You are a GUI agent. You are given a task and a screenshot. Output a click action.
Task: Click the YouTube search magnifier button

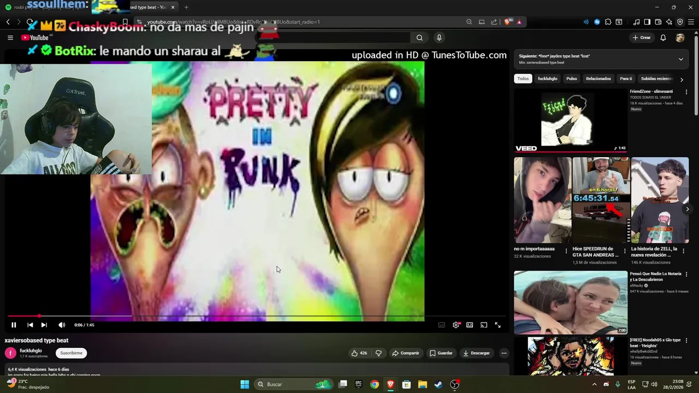(419, 38)
